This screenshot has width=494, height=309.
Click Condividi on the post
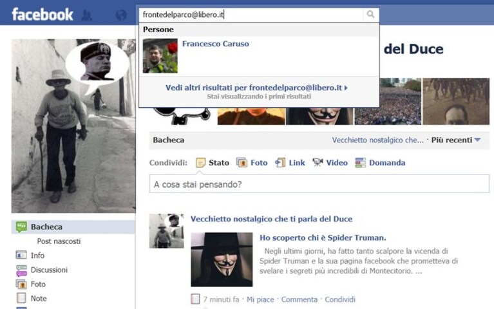340,299
